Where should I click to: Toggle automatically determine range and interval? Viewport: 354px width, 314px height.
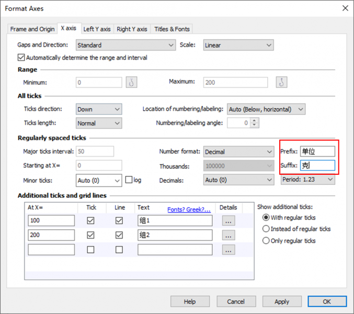(21, 58)
